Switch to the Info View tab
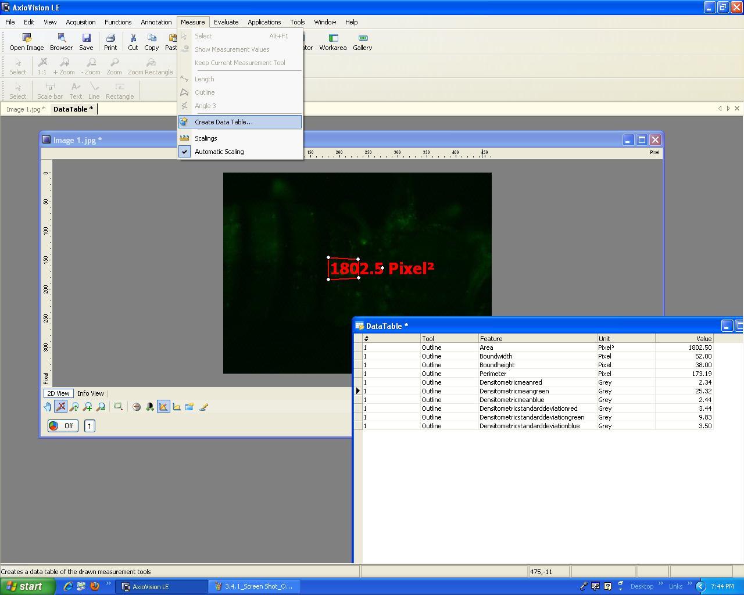 click(91, 393)
